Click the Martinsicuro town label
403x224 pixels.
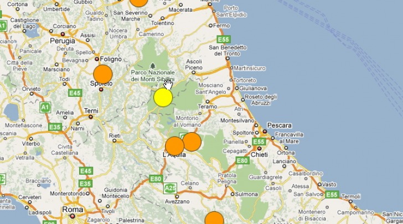tap(250, 68)
